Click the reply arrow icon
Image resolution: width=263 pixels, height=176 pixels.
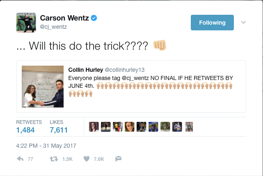click(20, 159)
